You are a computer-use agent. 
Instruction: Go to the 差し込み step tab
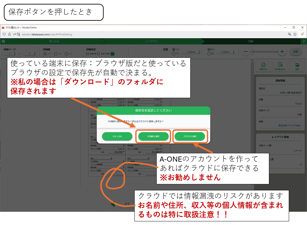pos(54,42)
